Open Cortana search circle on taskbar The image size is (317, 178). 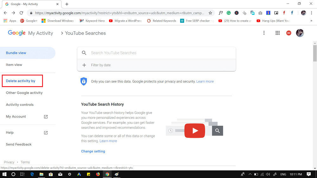point(13,174)
